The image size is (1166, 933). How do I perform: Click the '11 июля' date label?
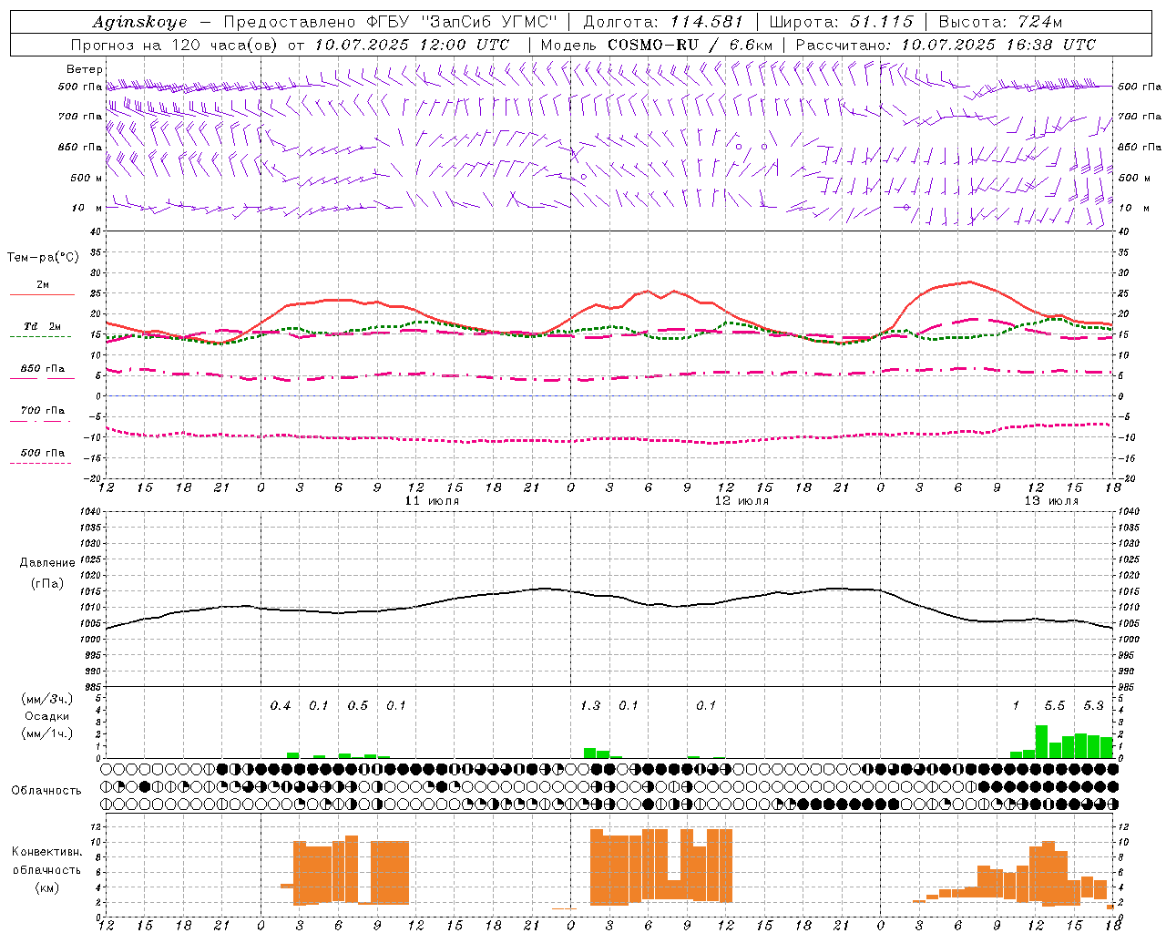click(x=432, y=501)
